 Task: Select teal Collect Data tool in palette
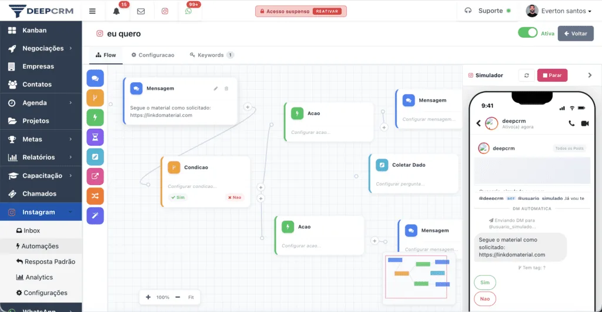[95, 156]
